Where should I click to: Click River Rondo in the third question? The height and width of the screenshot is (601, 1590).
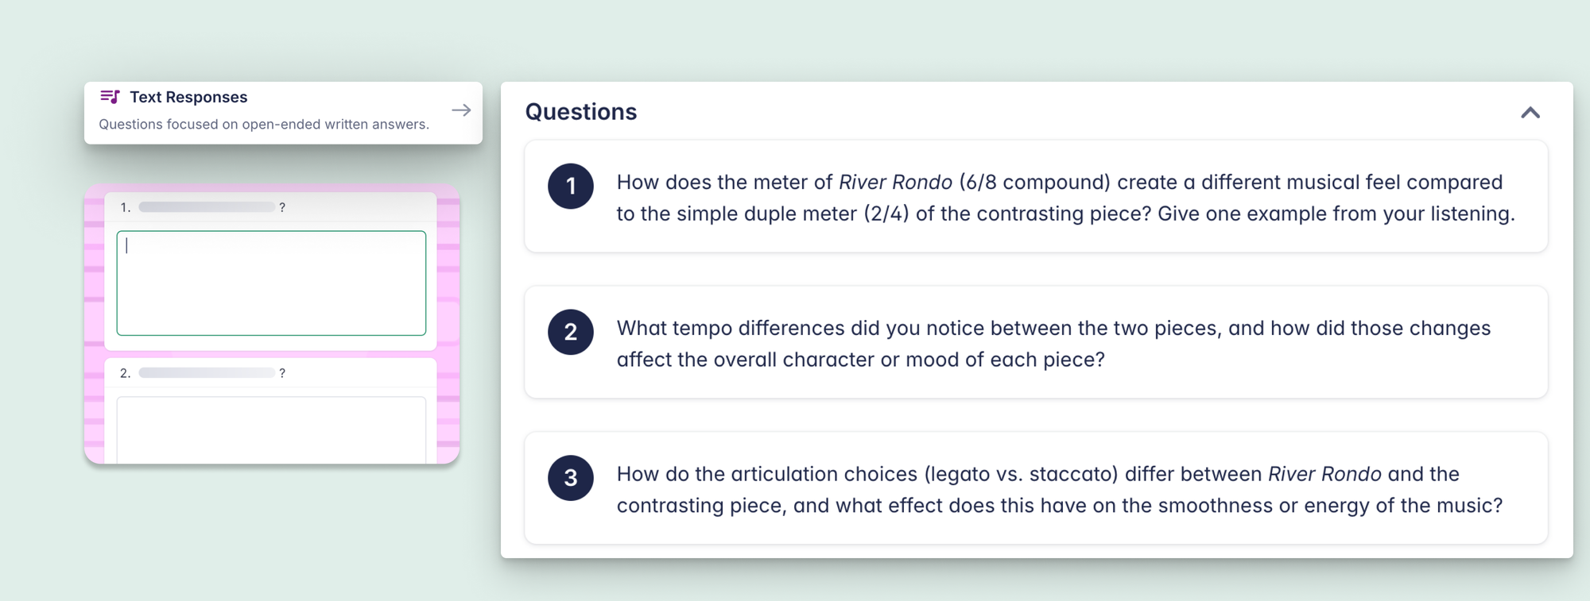(x=1324, y=474)
